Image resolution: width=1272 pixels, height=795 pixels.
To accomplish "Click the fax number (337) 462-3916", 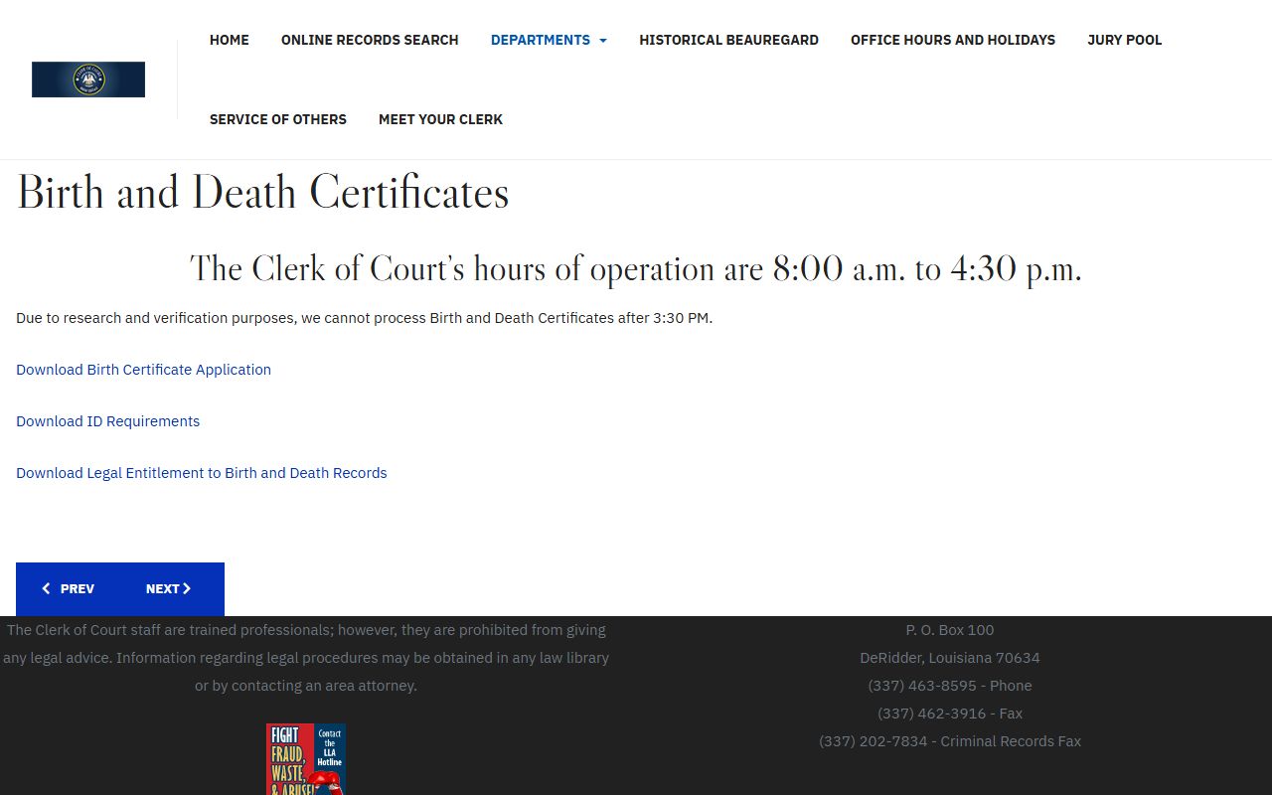I will [x=950, y=714].
